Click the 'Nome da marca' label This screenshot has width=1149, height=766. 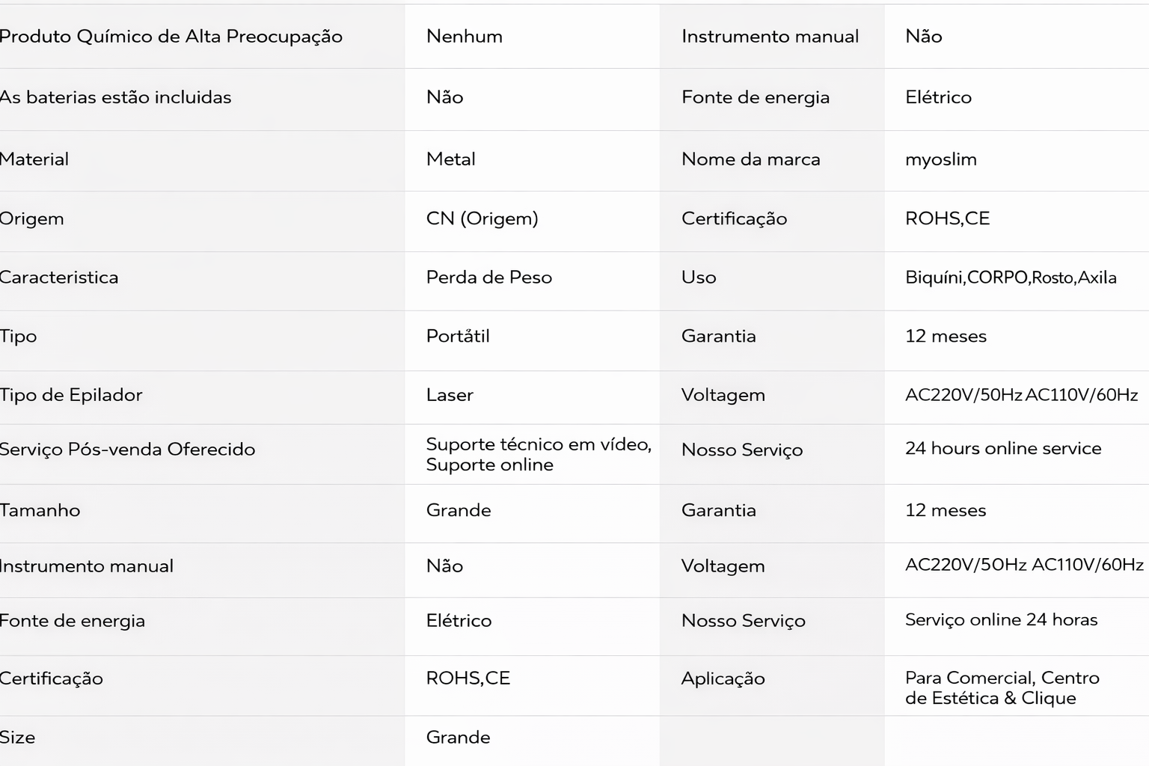[x=750, y=159]
